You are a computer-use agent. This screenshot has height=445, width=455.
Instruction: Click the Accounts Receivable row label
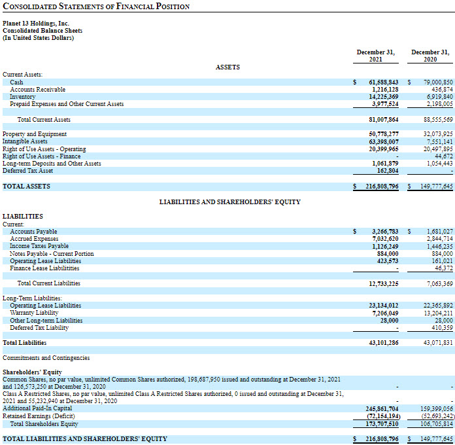coord(37,90)
